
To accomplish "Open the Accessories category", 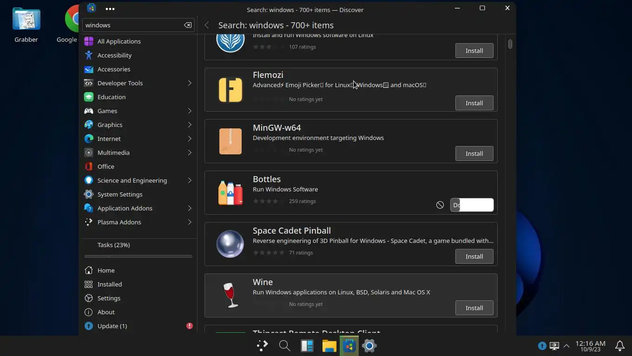I will 138,69.
